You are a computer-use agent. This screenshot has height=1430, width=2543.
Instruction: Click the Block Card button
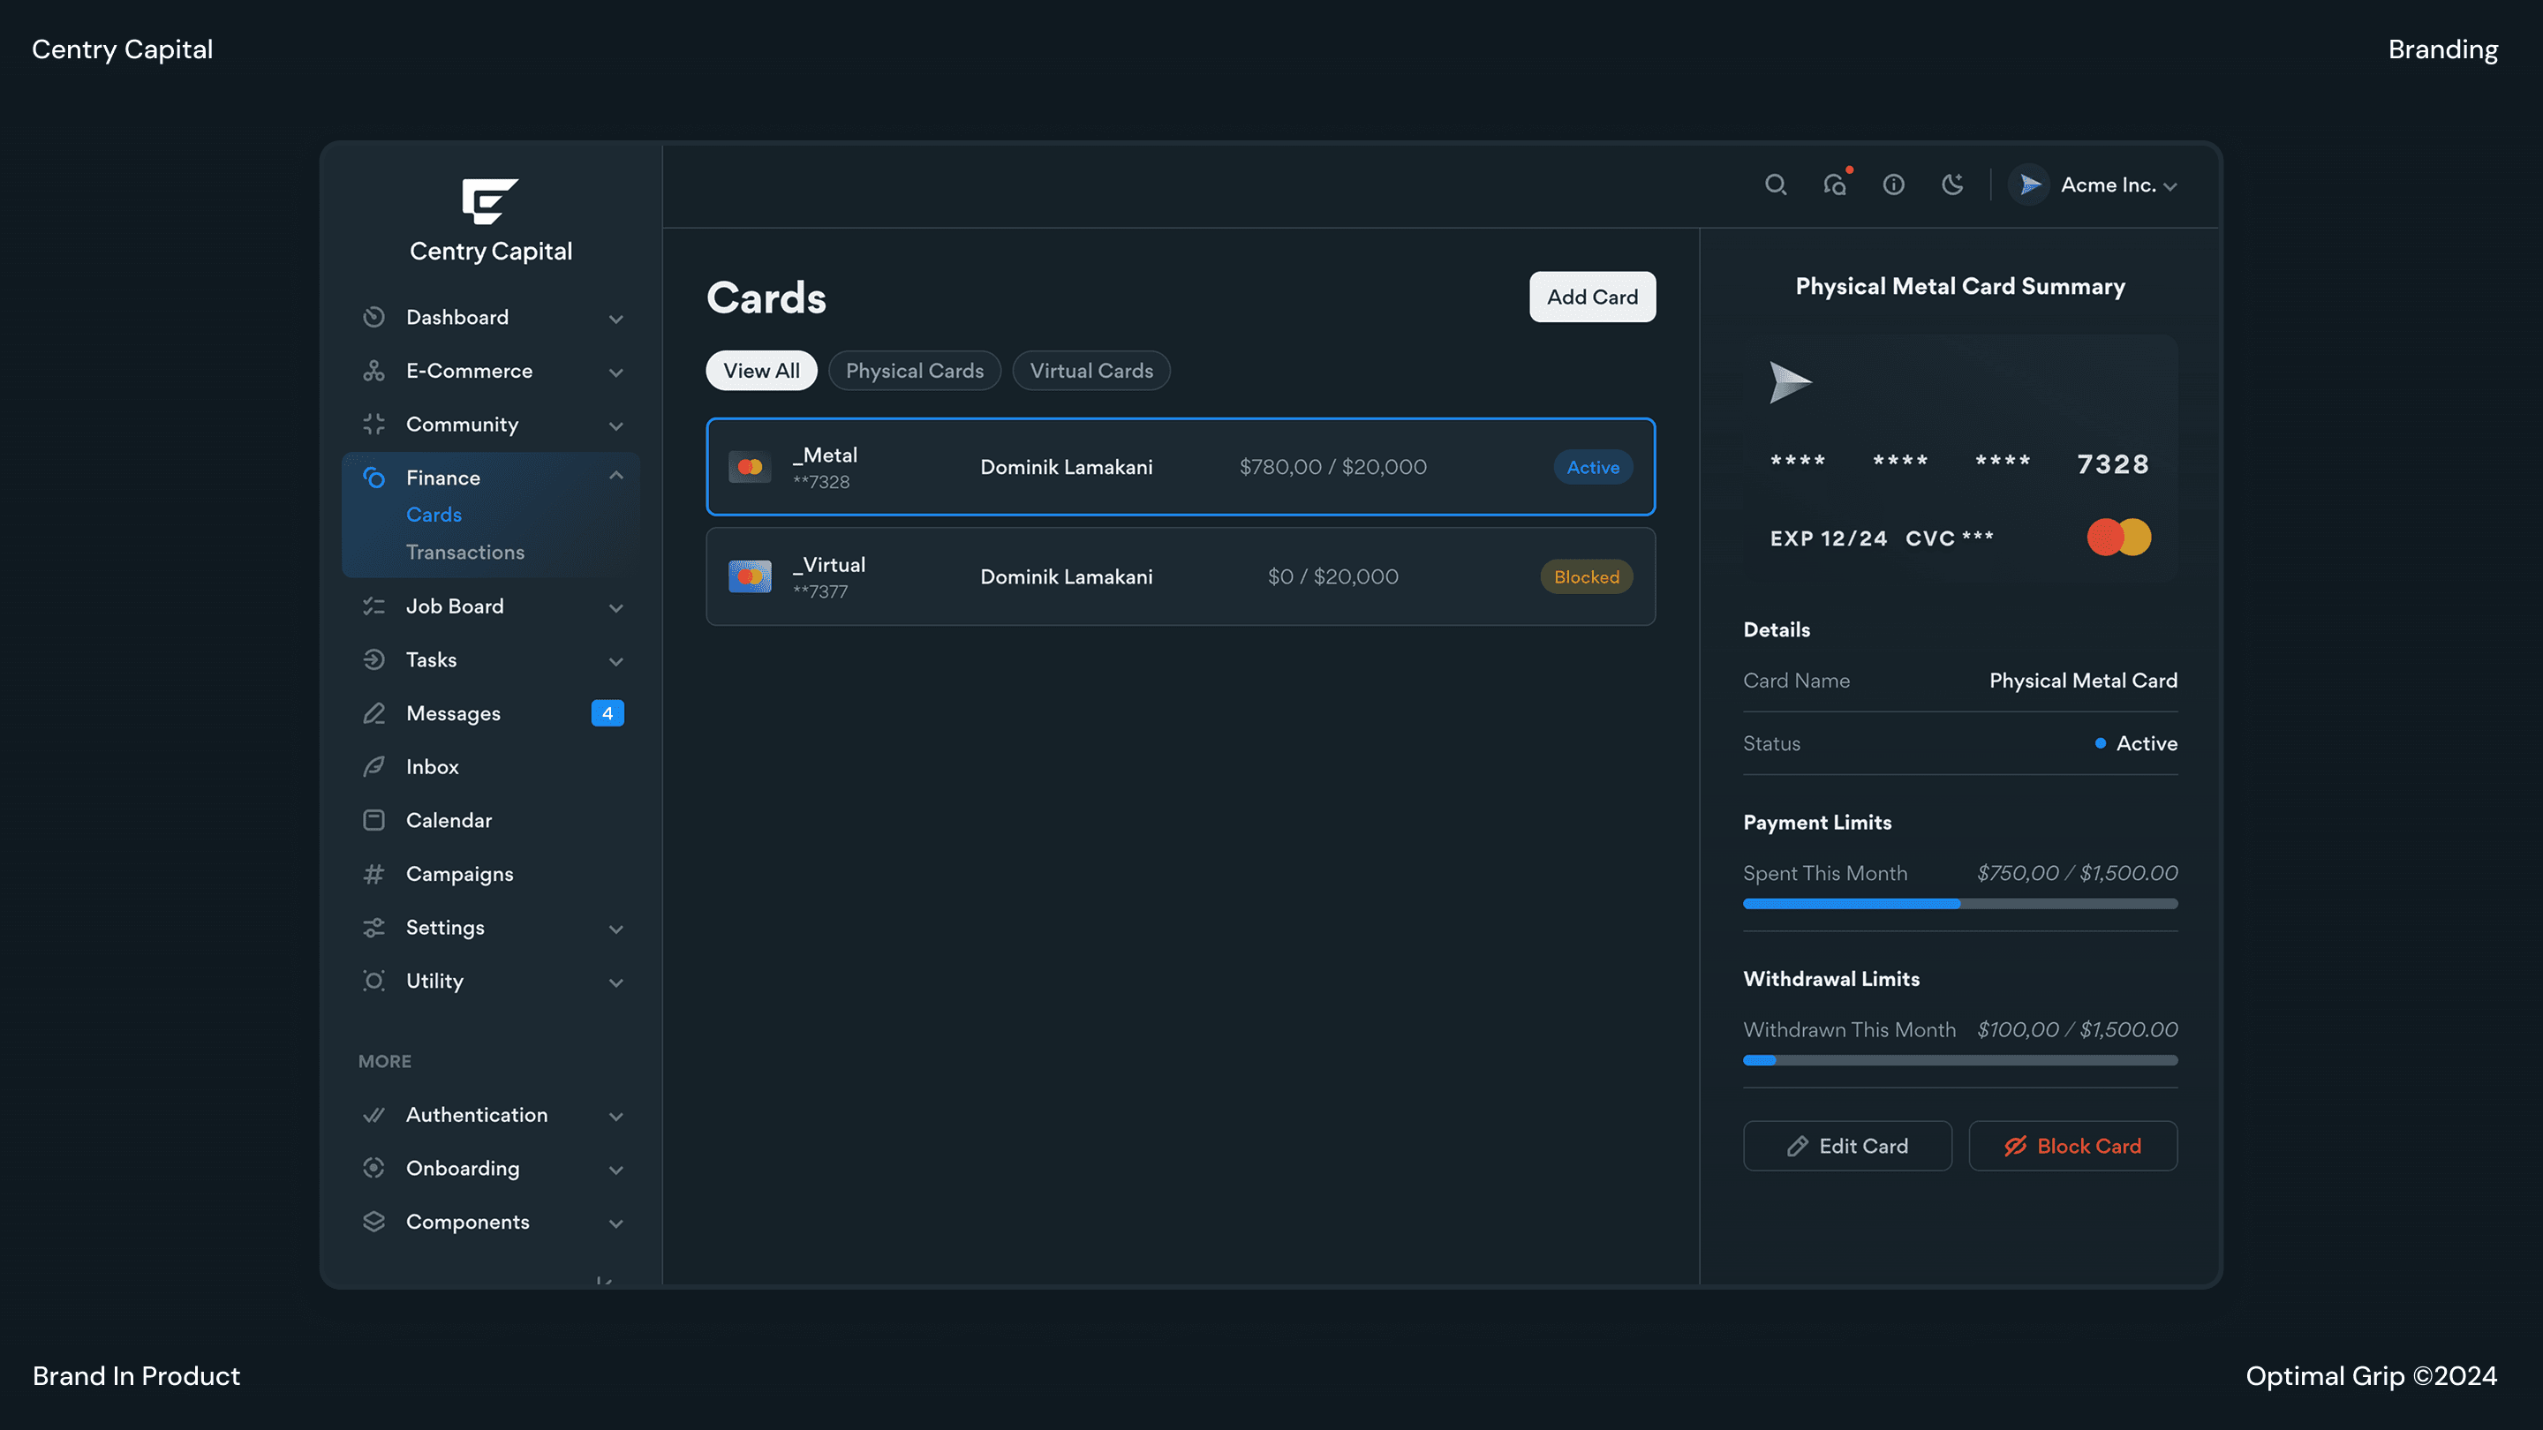tap(2072, 1146)
